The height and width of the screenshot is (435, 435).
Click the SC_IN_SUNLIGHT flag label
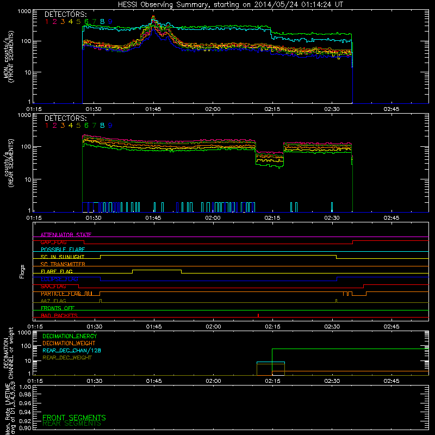63,257
